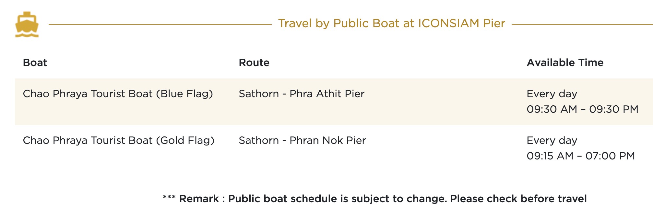Select Chao Phraya Tourist Boat (Blue Flag)
653x210 pixels.
pos(118,94)
